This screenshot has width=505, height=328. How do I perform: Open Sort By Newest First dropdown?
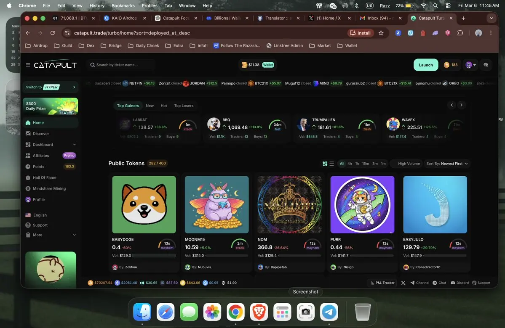(447, 164)
